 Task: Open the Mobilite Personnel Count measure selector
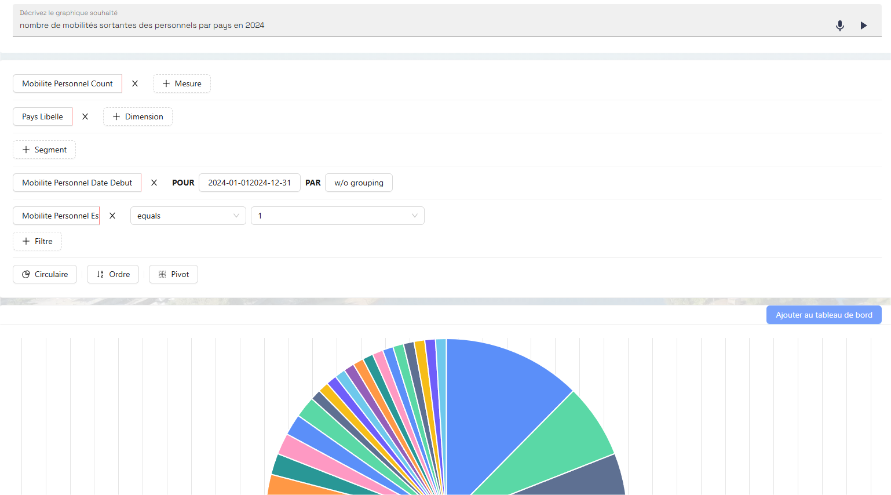[67, 83]
